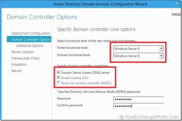Open the Forest functional level dropdown

click(161, 49)
